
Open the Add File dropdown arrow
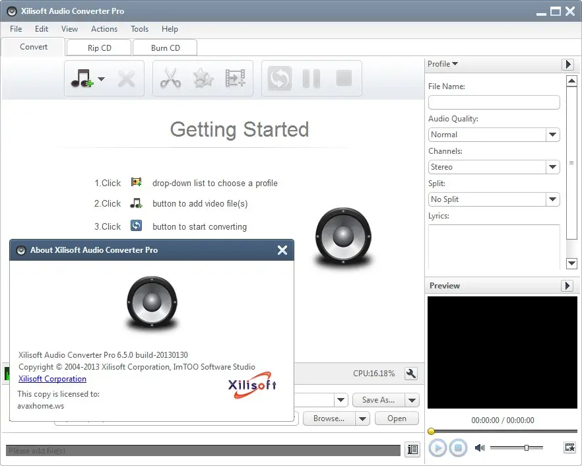[102, 79]
